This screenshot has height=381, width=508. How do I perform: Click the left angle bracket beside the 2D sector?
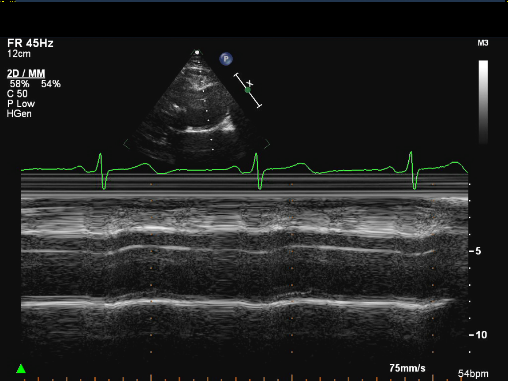127,144
